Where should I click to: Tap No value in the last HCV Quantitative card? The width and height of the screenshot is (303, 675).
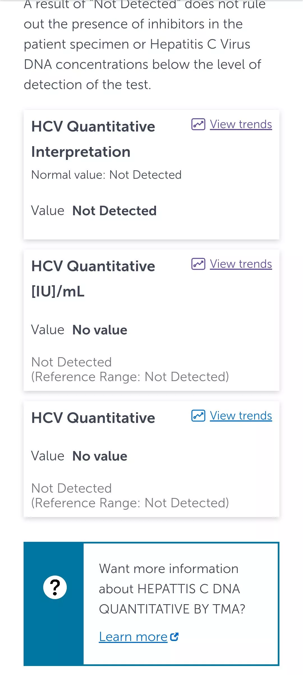coord(100,456)
